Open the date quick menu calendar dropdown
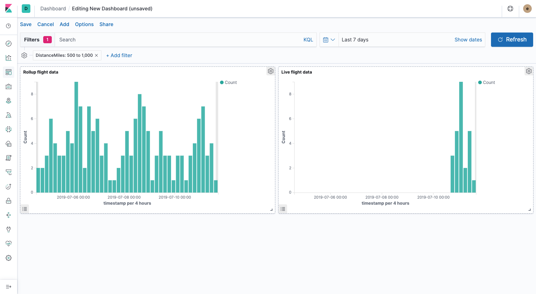 pyautogui.click(x=329, y=40)
